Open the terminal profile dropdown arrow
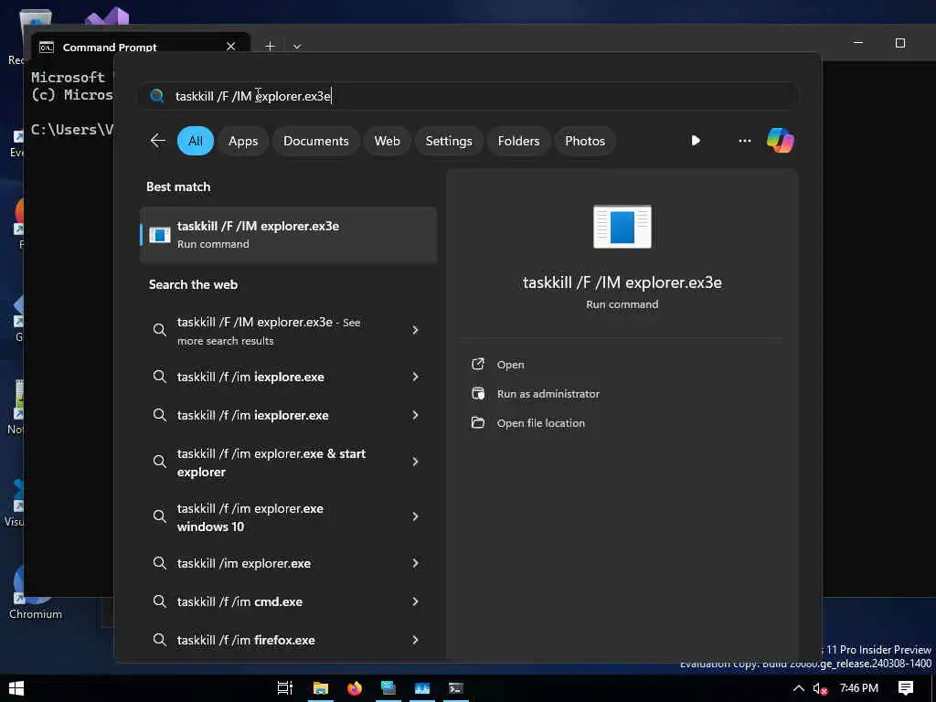 click(297, 47)
